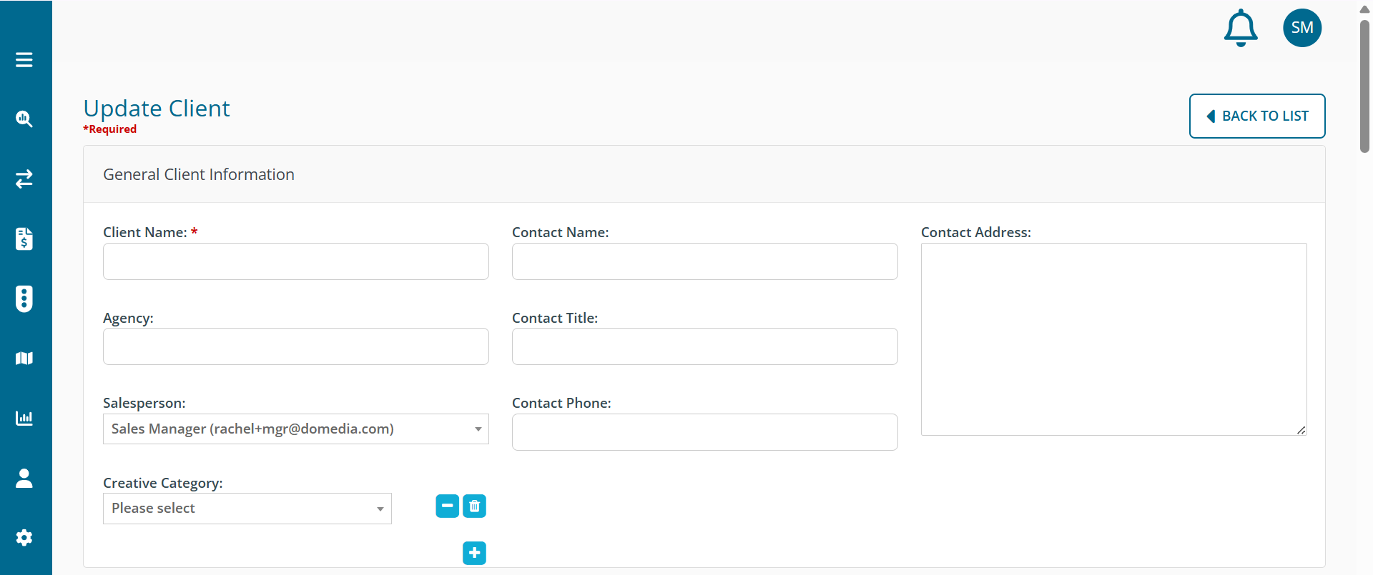The width and height of the screenshot is (1373, 575).
Task: Open the notifications bell
Action: (1241, 29)
